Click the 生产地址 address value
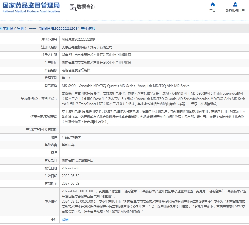The image size is (249, 225). (96, 63)
